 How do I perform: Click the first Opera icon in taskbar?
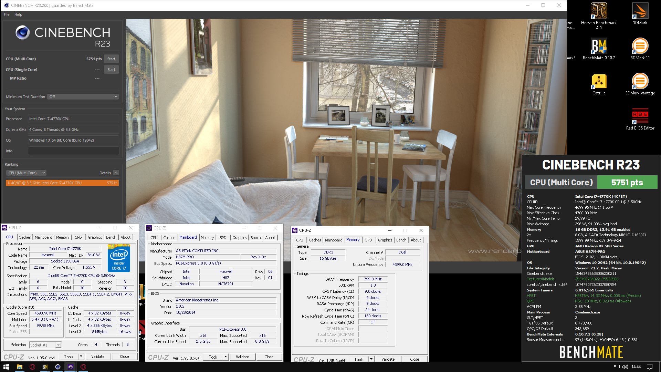point(32,367)
